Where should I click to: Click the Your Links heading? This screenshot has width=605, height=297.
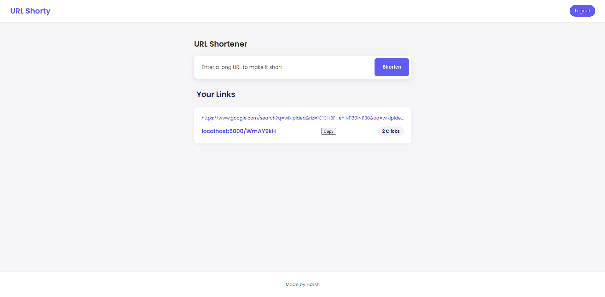coord(216,94)
